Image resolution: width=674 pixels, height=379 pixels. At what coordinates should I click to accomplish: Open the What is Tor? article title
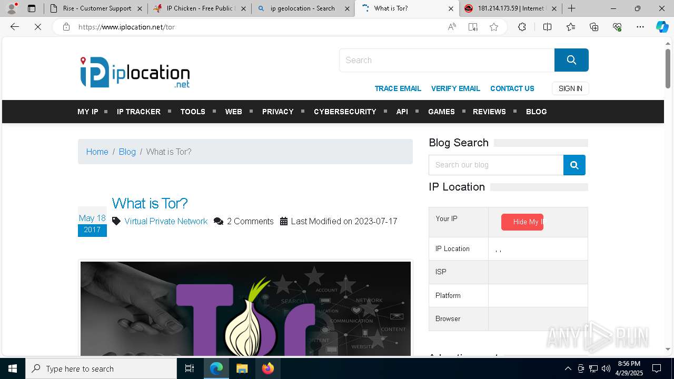[150, 203]
